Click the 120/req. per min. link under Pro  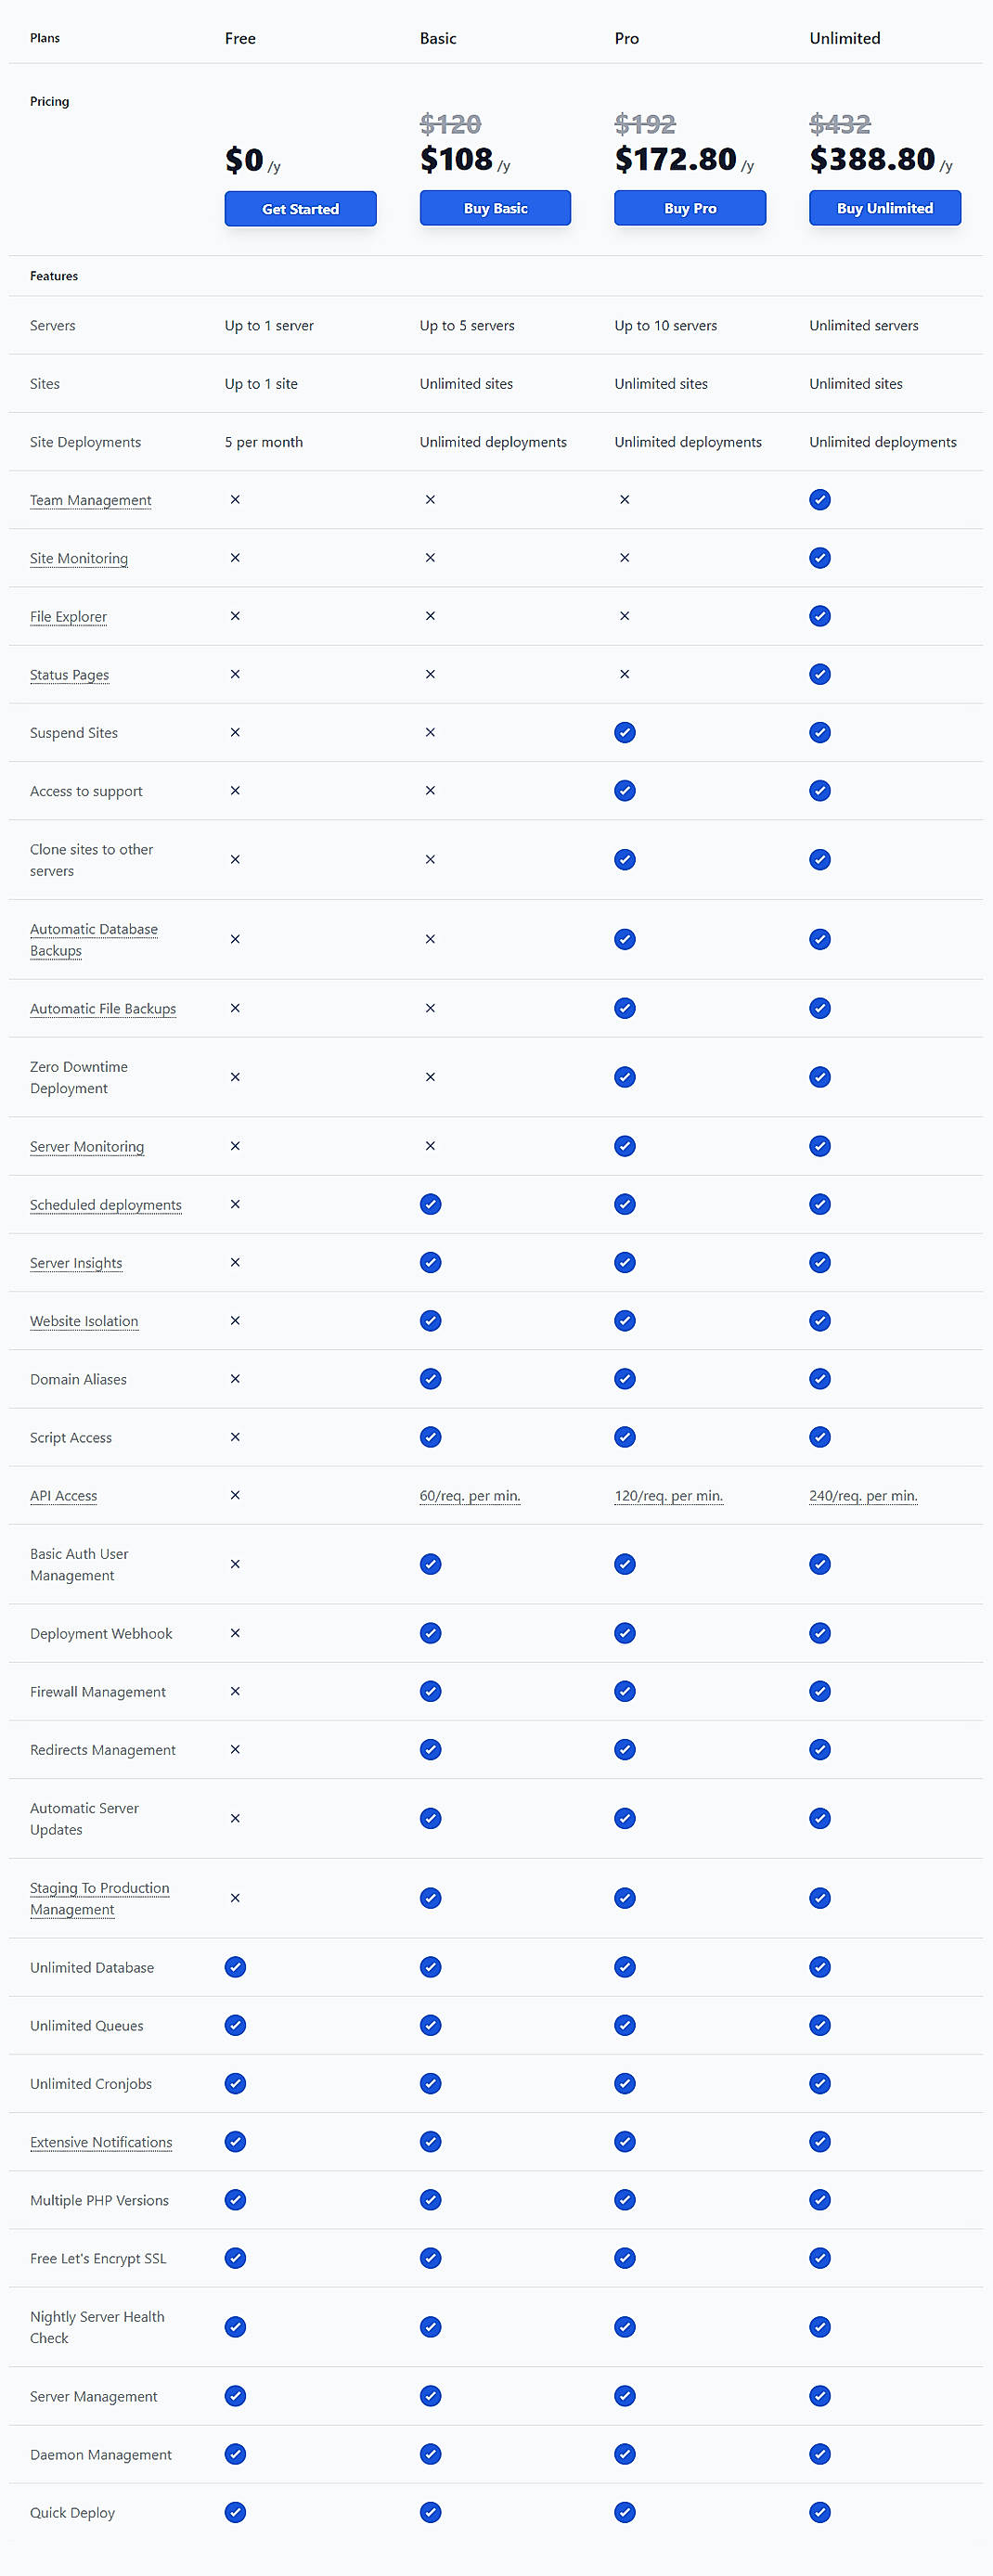[x=668, y=1495]
